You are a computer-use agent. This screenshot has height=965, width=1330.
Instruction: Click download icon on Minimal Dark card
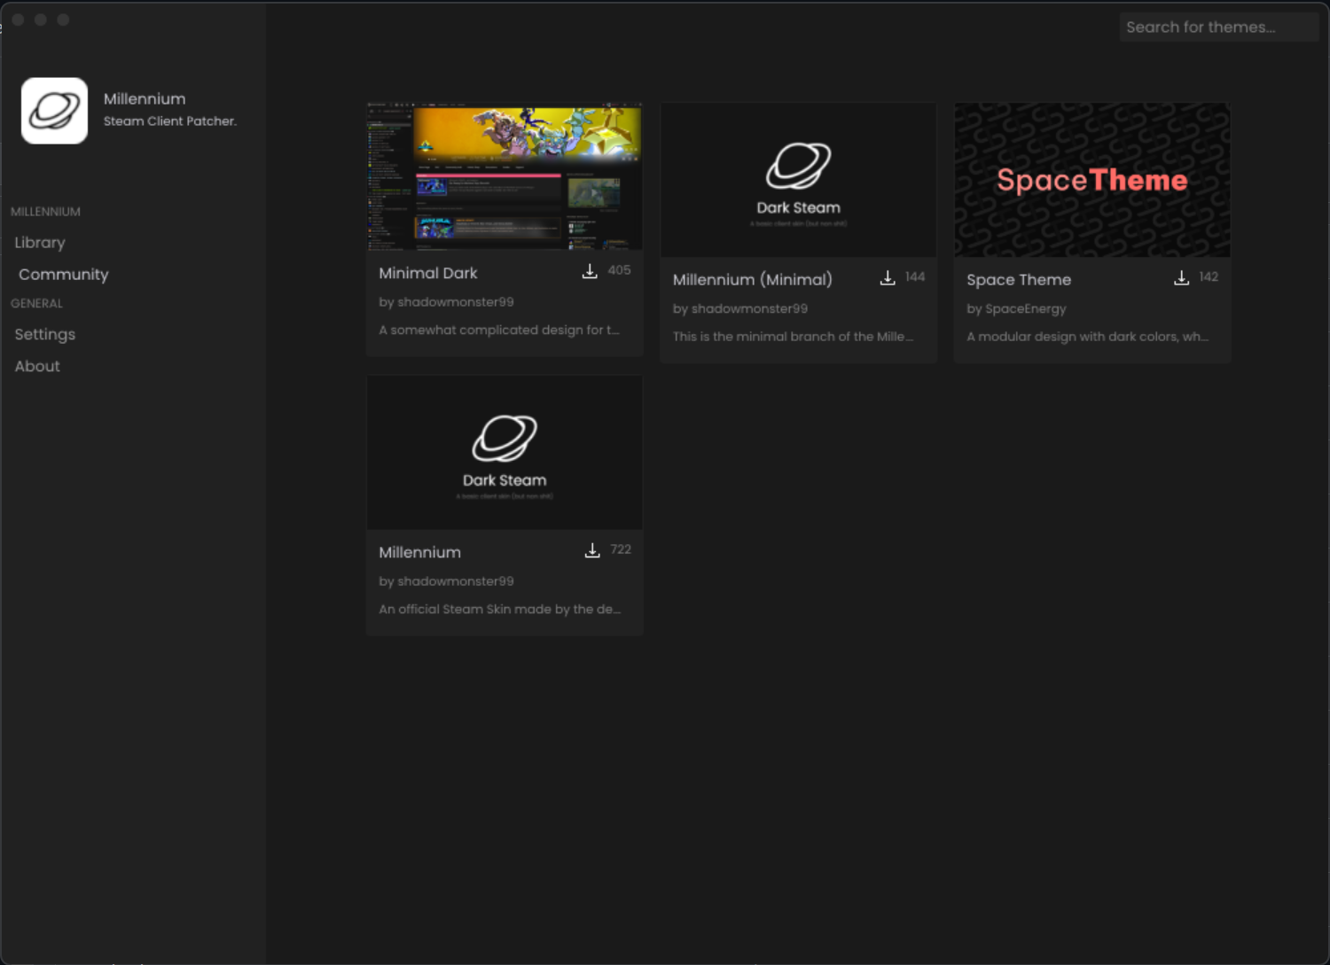point(590,271)
